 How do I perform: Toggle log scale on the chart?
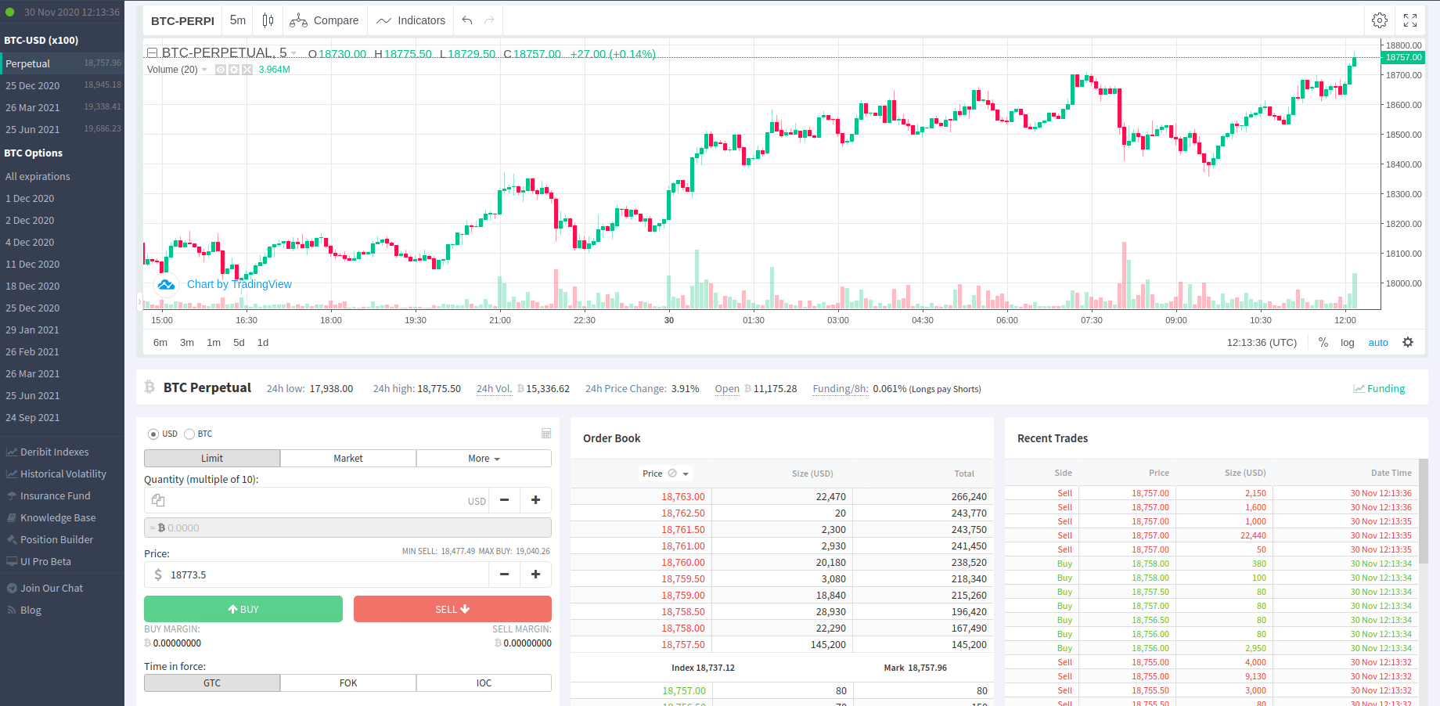click(1347, 343)
